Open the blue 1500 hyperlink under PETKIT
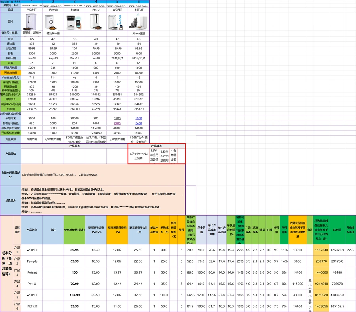Image resolution: width=356 pixels, height=312 pixels. click(139, 119)
